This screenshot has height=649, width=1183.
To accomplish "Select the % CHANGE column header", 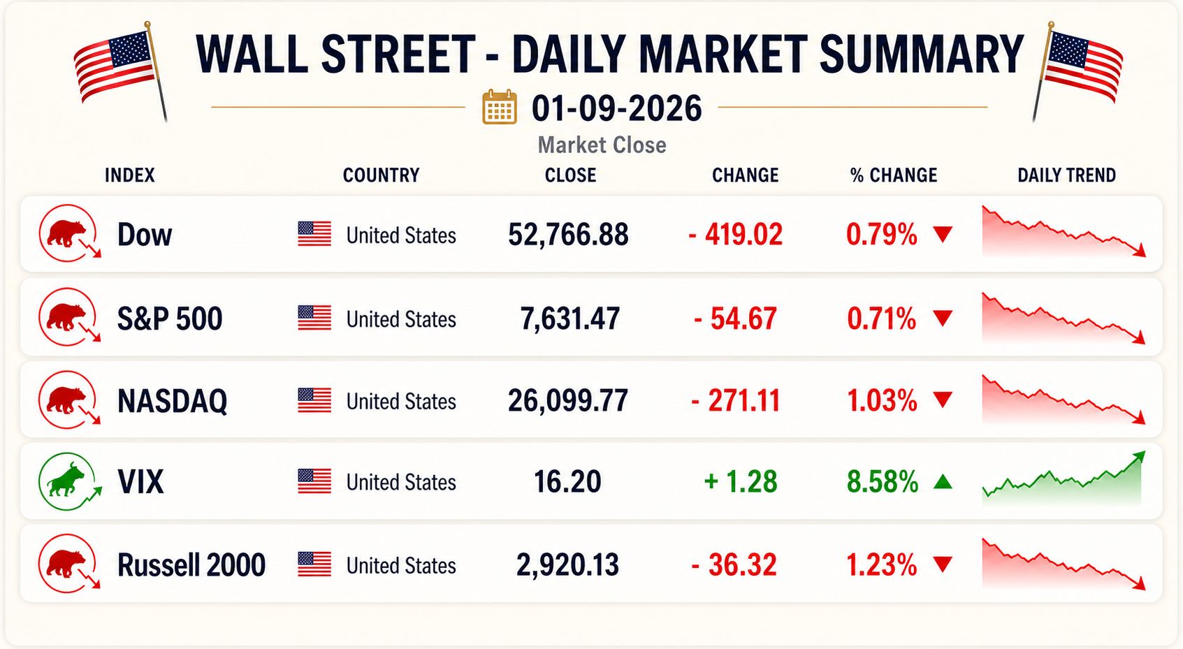I will 894,175.
